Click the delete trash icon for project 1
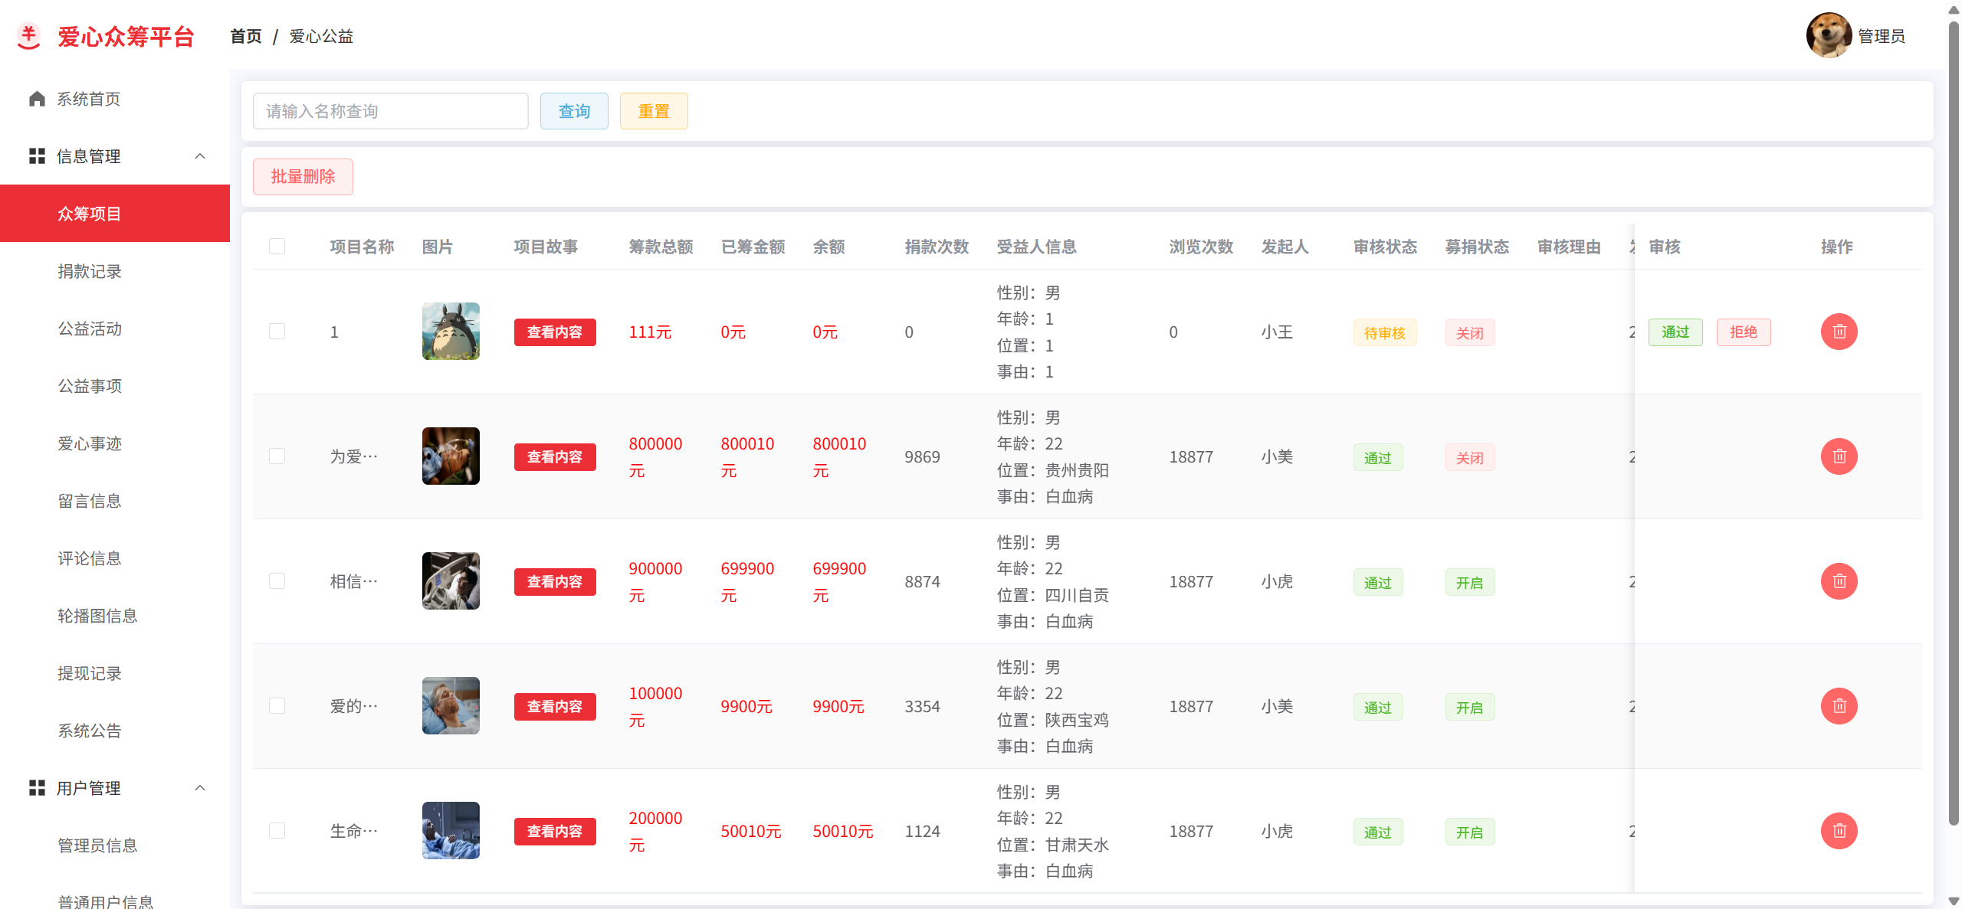The image size is (1962, 909). point(1839,332)
